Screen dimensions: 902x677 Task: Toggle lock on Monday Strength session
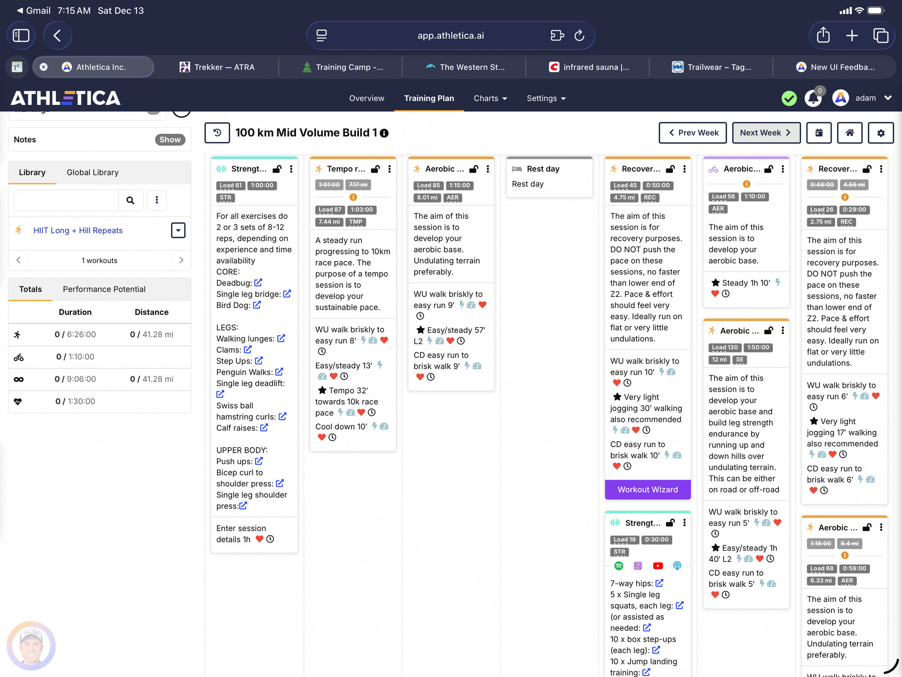pyautogui.click(x=277, y=169)
